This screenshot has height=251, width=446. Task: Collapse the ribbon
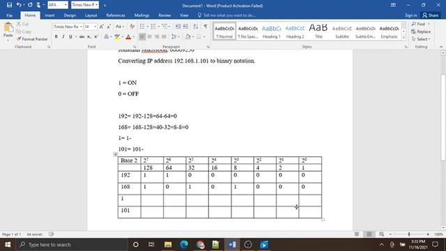pyautogui.click(x=441, y=47)
